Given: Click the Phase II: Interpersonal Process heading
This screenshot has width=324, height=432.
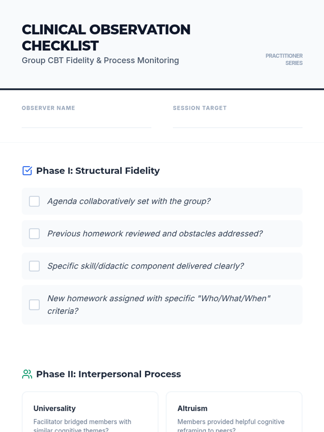Looking at the screenshot, I should coord(109,374).
